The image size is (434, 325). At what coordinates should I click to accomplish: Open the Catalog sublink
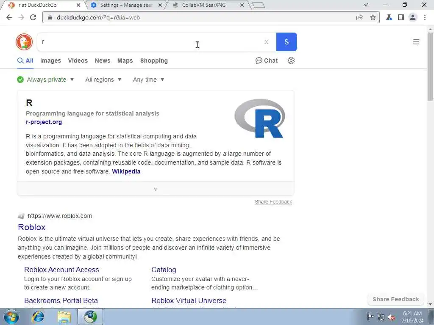164,270
